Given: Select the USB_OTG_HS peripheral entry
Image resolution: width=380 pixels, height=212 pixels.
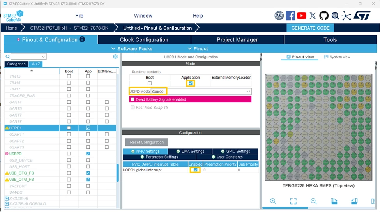Looking at the screenshot, I should 21,180.
